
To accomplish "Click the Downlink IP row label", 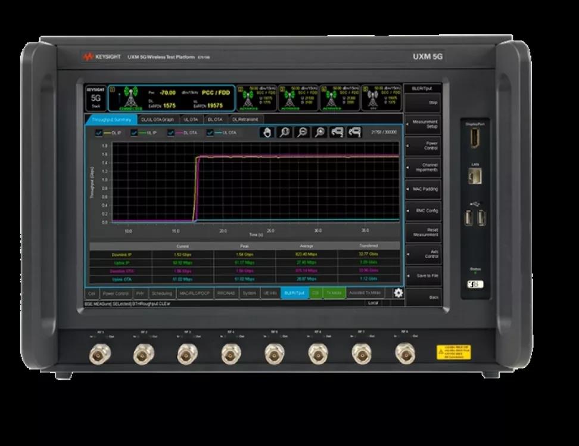I will point(122,255).
